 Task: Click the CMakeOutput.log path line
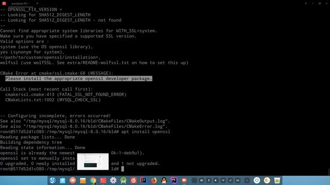pyautogui.click(x=85, y=121)
